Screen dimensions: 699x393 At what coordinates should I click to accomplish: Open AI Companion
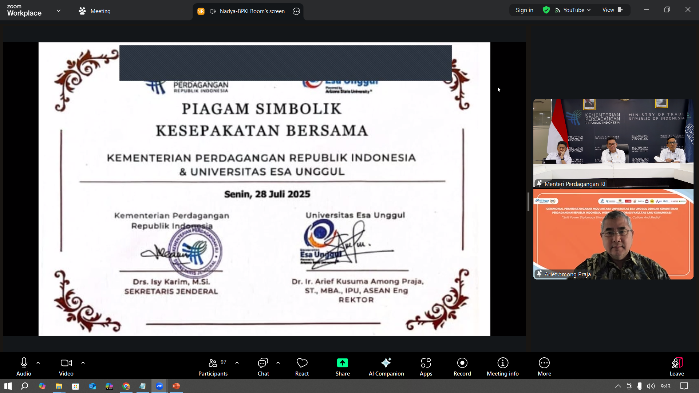tap(386, 367)
